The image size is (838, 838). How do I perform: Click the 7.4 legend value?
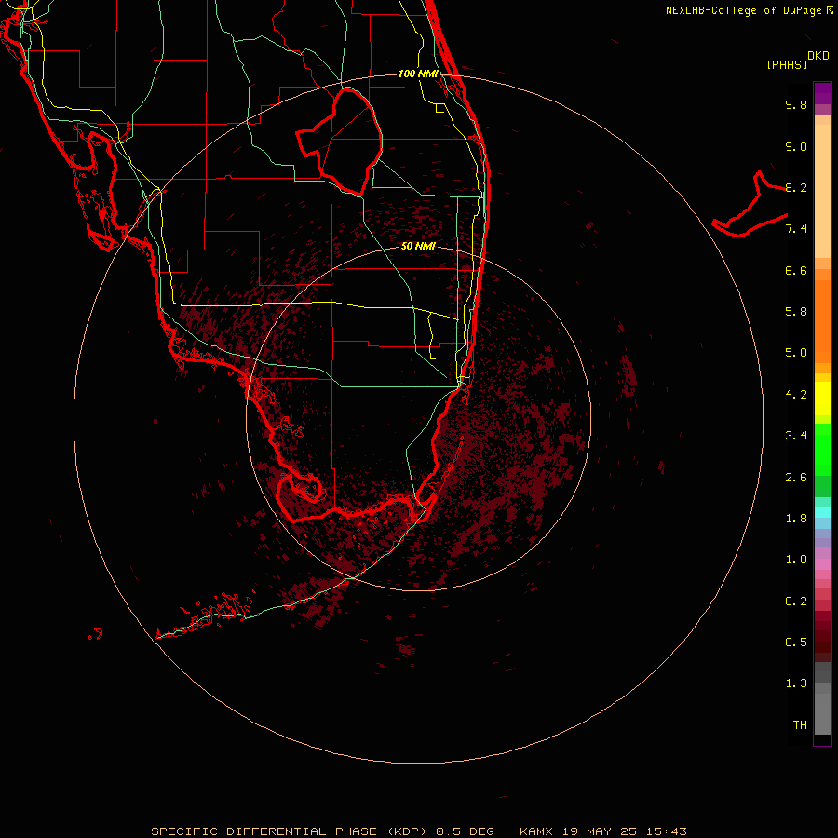796,229
